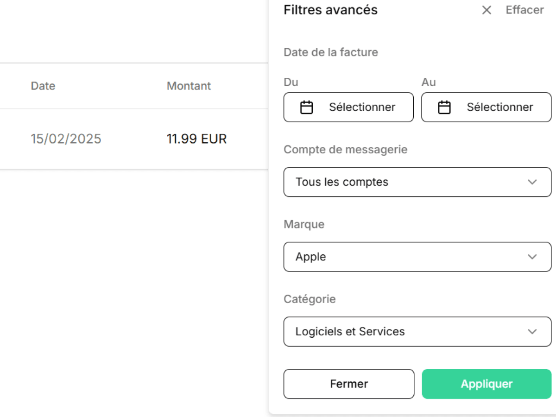Click the "Date de la facture" label
This screenshot has width=556, height=417.
pyautogui.click(x=330, y=52)
